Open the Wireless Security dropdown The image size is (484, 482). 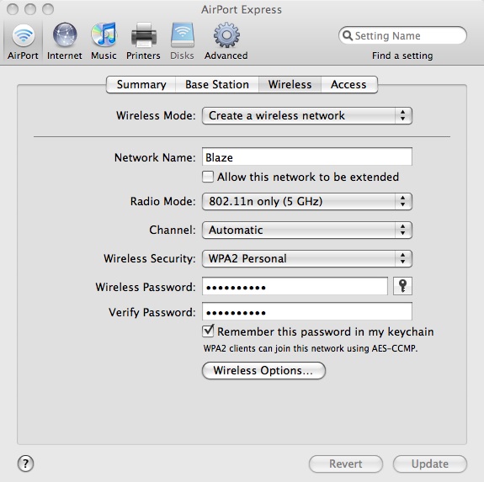pos(307,258)
